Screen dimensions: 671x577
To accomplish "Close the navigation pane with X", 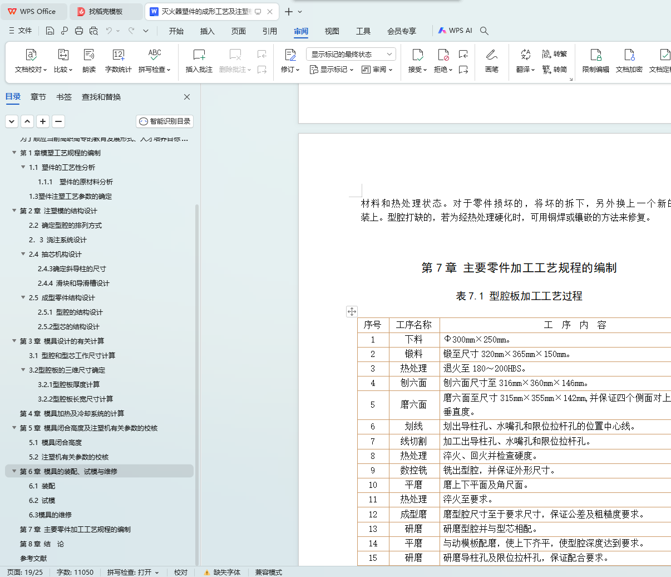I will coord(187,97).
